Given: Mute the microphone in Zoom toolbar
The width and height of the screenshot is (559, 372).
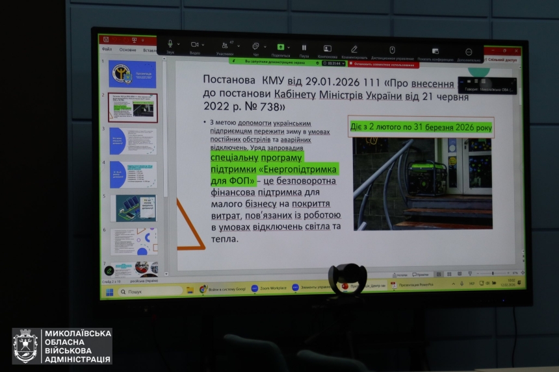Looking at the screenshot, I should 170,45.
